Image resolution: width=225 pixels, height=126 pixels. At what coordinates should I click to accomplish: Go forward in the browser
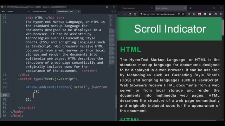[124, 14]
